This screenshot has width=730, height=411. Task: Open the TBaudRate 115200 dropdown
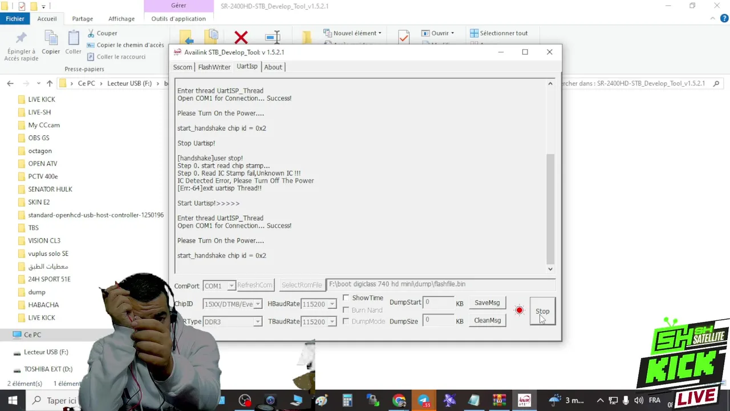[x=332, y=321]
